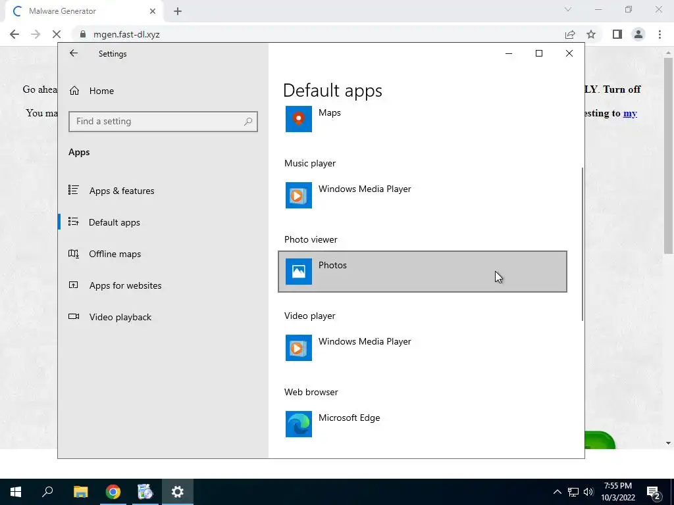Click the Windows Media Player icon under Video player
Image resolution: width=674 pixels, height=505 pixels.
click(x=299, y=348)
